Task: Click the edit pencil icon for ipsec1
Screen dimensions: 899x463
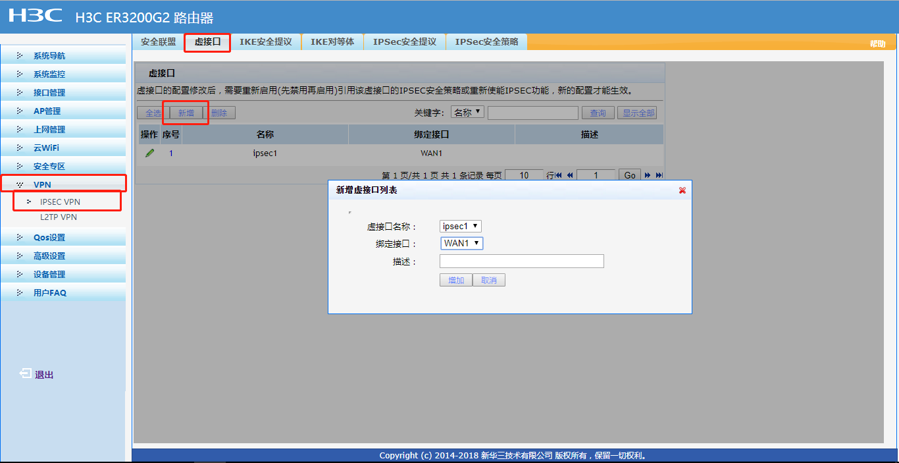Action: 149,153
